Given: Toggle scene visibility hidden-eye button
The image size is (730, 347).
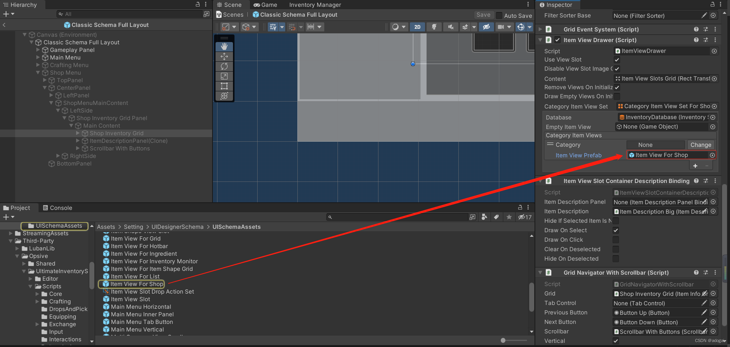Looking at the screenshot, I should pyautogui.click(x=486, y=27).
